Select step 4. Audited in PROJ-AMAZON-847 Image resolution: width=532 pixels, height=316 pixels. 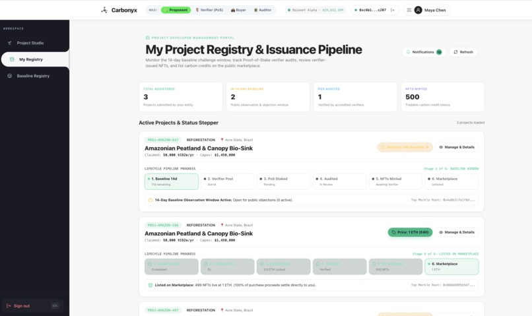tap(340, 181)
